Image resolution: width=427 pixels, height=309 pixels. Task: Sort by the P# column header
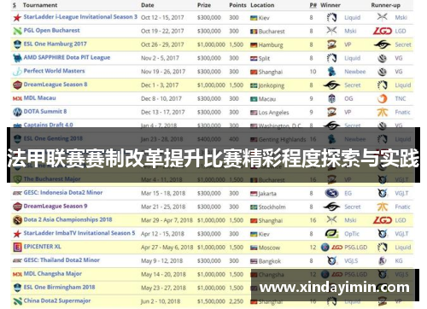click(x=313, y=5)
